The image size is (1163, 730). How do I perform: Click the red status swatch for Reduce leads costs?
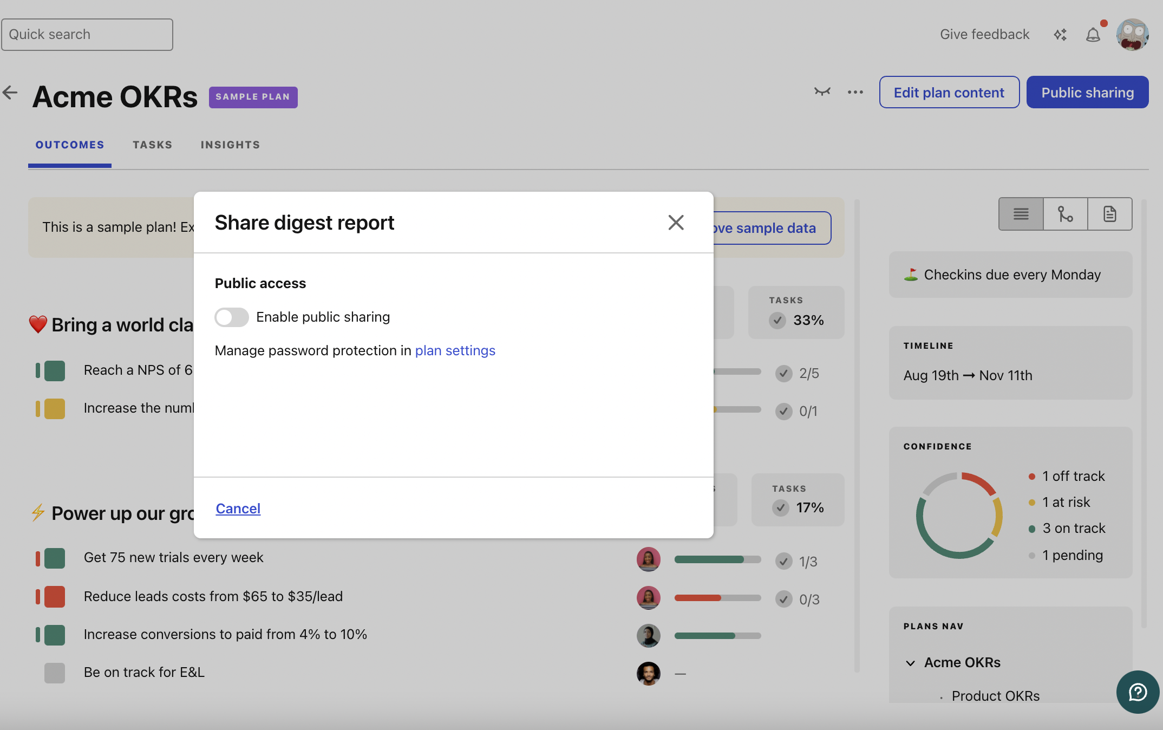pos(54,597)
